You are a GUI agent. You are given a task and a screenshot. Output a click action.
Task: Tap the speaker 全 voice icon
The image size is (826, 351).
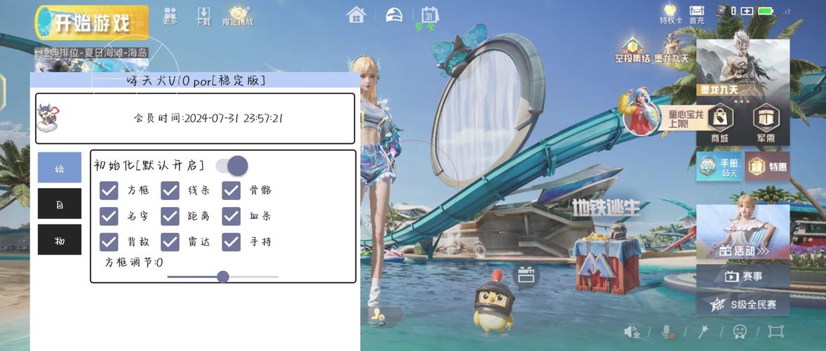(632, 331)
